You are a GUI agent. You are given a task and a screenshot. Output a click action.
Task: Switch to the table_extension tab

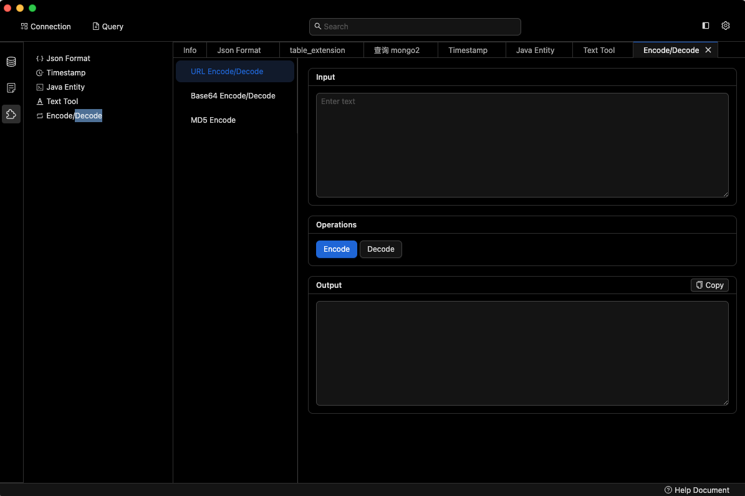317,50
